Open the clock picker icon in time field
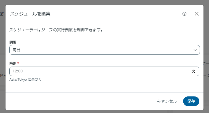Viewport: 209px width, 113px height. (x=194, y=71)
